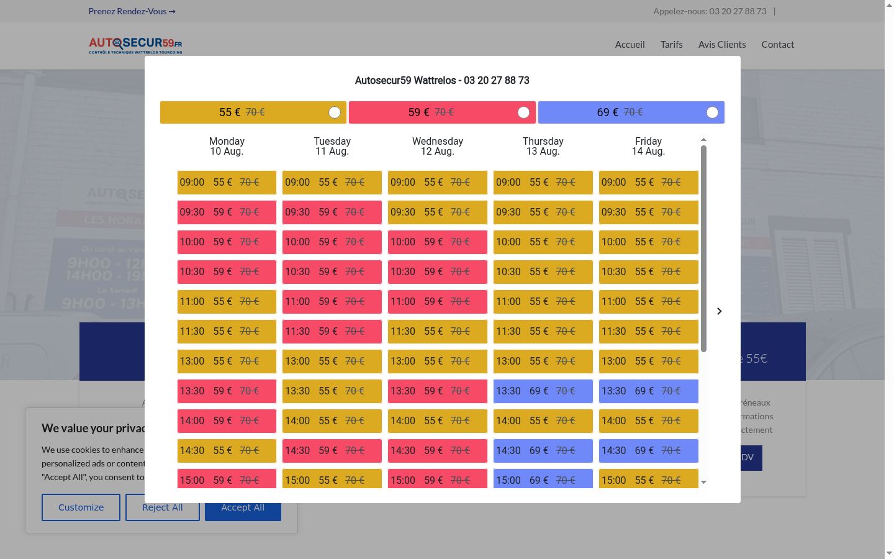This screenshot has height=559, width=894.
Task: Reserve the Thursday 13:00 slot
Action: point(543,361)
